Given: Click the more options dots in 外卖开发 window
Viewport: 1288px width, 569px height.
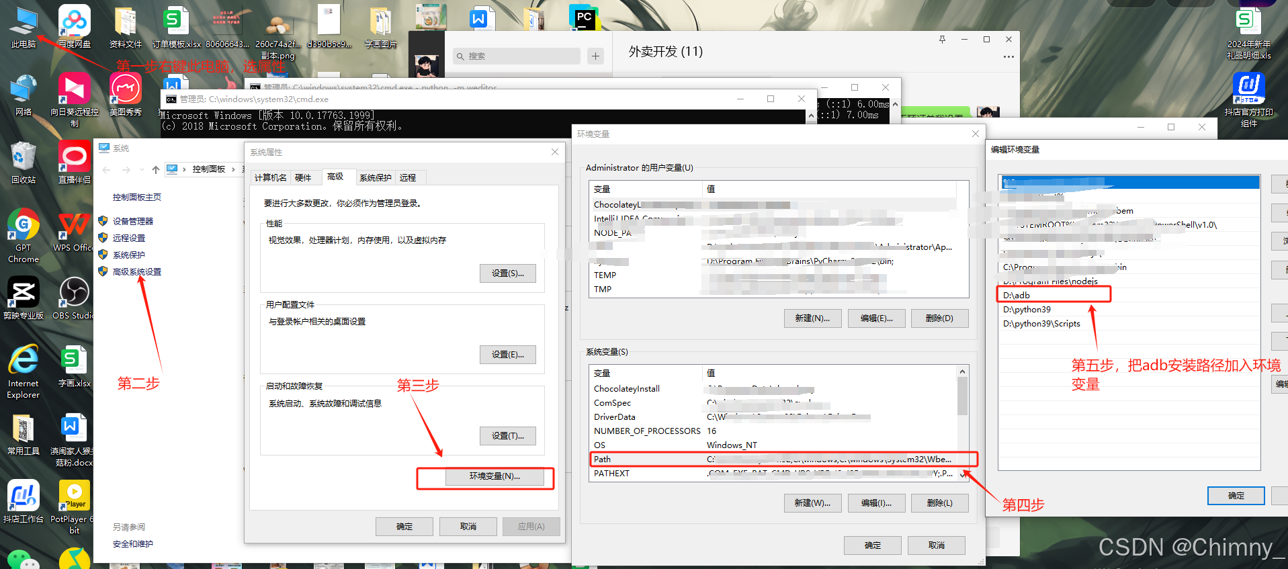Looking at the screenshot, I should (x=1008, y=57).
